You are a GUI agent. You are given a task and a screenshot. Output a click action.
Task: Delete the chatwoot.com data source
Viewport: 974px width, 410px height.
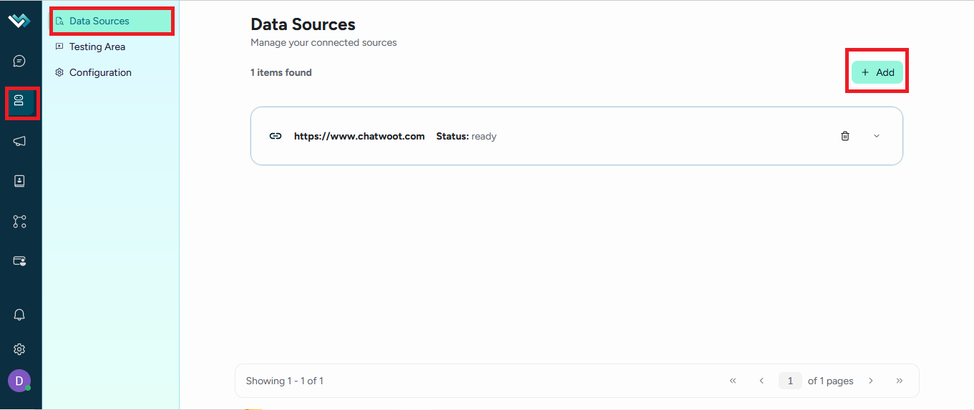click(x=845, y=136)
